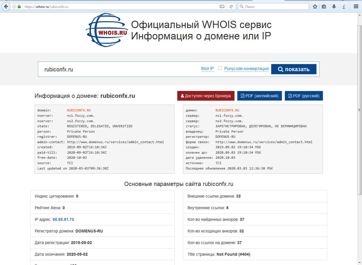Click the "Внешние ссылки домена: 32" row

click(255, 196)
